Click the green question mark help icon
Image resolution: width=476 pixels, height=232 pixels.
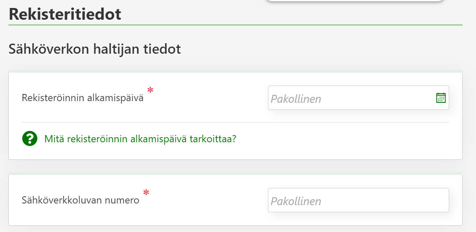click(x=30, y=138)
